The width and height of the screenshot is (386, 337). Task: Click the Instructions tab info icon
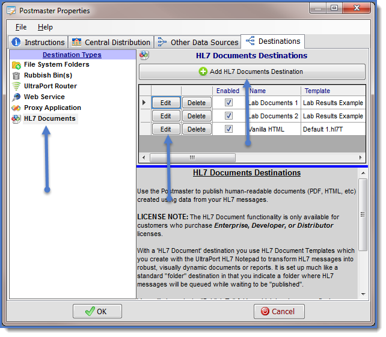tap(16, 42)
